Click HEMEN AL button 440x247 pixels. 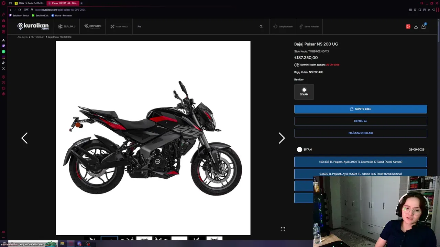[361, 121]
